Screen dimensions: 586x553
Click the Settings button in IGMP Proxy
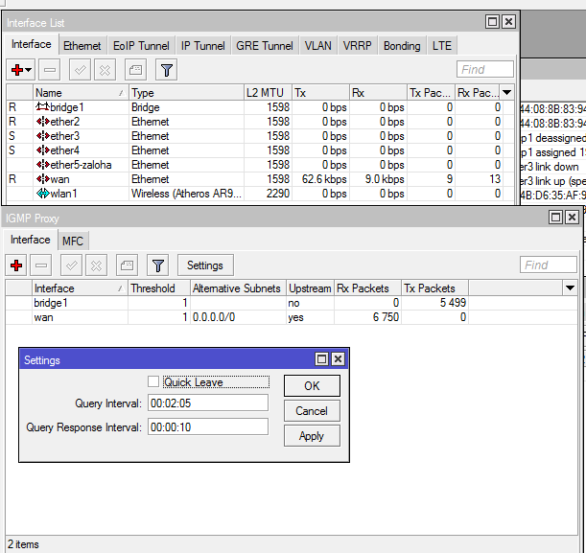click(x=205, y=265)
